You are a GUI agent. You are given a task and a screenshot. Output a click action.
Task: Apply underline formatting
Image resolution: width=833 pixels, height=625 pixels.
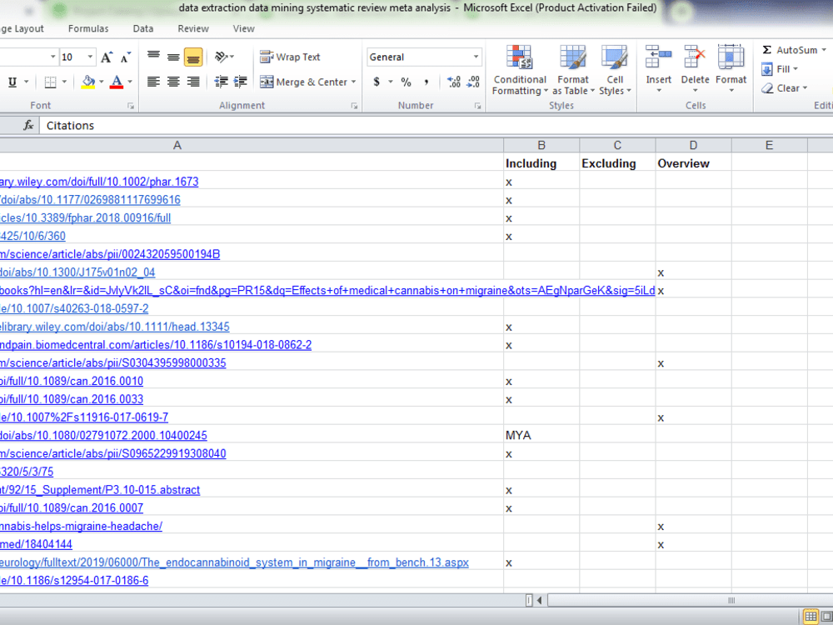click(x=12, y=82)
